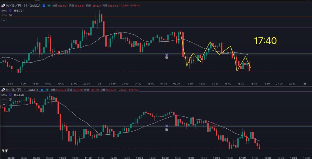Screen dimensions: 312x159
Task: Select the yellow 17:40 text annotation
Action: click(265, 41)
